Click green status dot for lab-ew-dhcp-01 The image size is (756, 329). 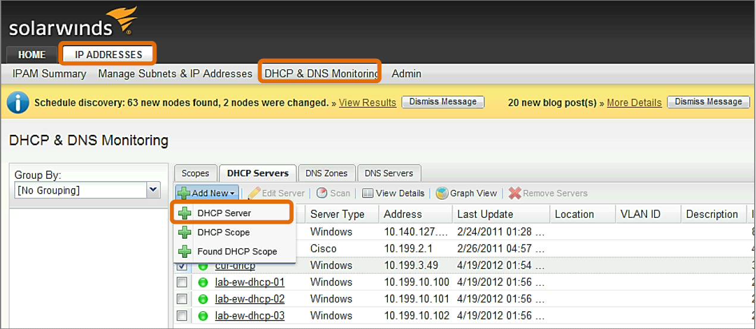(203, 282)
